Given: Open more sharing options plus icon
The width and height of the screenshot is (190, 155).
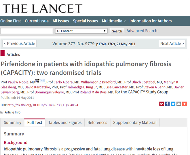Looking at the screenshot, I should coord(185,104).
